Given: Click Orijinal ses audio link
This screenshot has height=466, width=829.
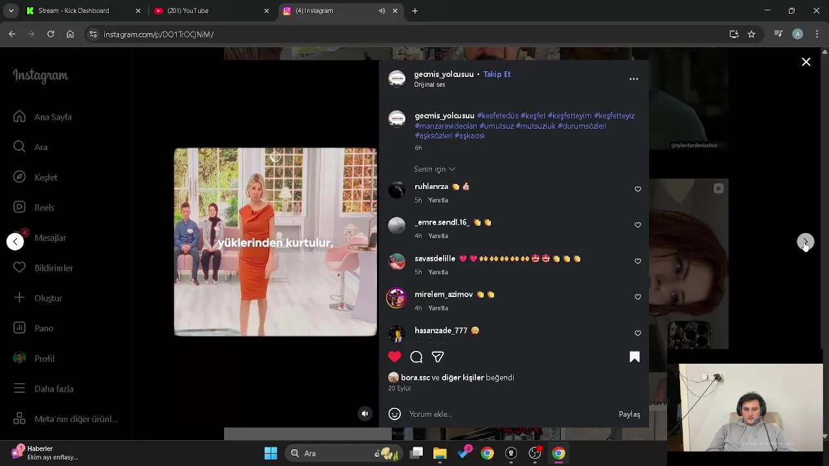Looking at the screenshot, I should [x=429, y=85].
